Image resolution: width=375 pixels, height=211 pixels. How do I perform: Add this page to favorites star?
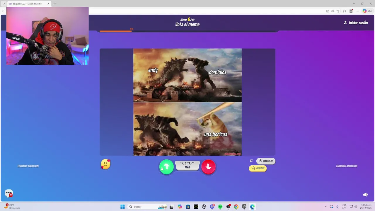point(338,11)
